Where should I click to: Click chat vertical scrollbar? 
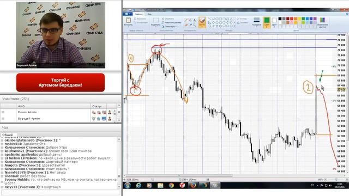point(119,163)
